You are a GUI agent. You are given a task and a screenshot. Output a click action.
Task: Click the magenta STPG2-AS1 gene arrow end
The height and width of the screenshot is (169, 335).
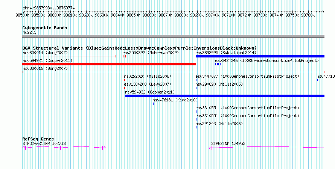tap(105, 148)
